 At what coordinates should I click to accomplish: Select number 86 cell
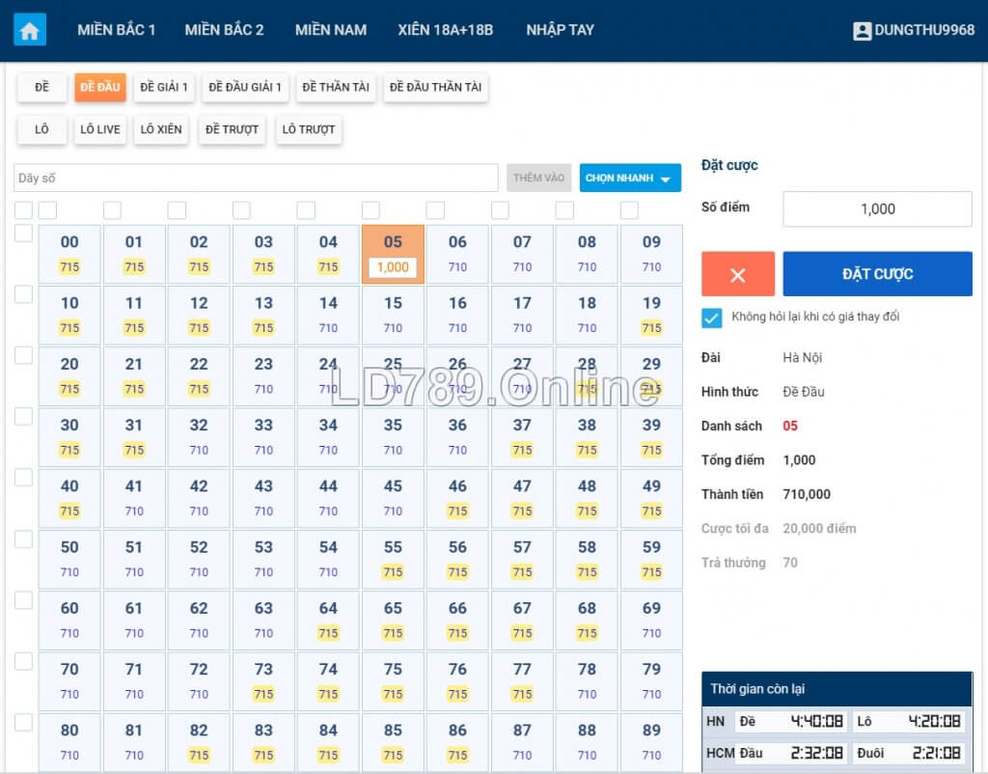[457, 742]
